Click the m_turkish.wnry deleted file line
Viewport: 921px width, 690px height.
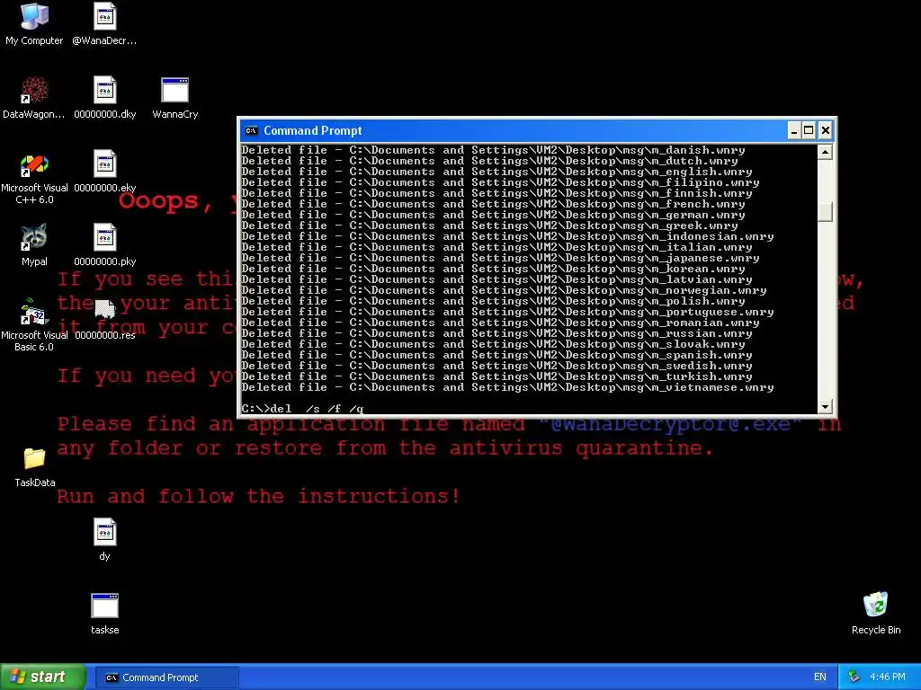tap(496, 376)
